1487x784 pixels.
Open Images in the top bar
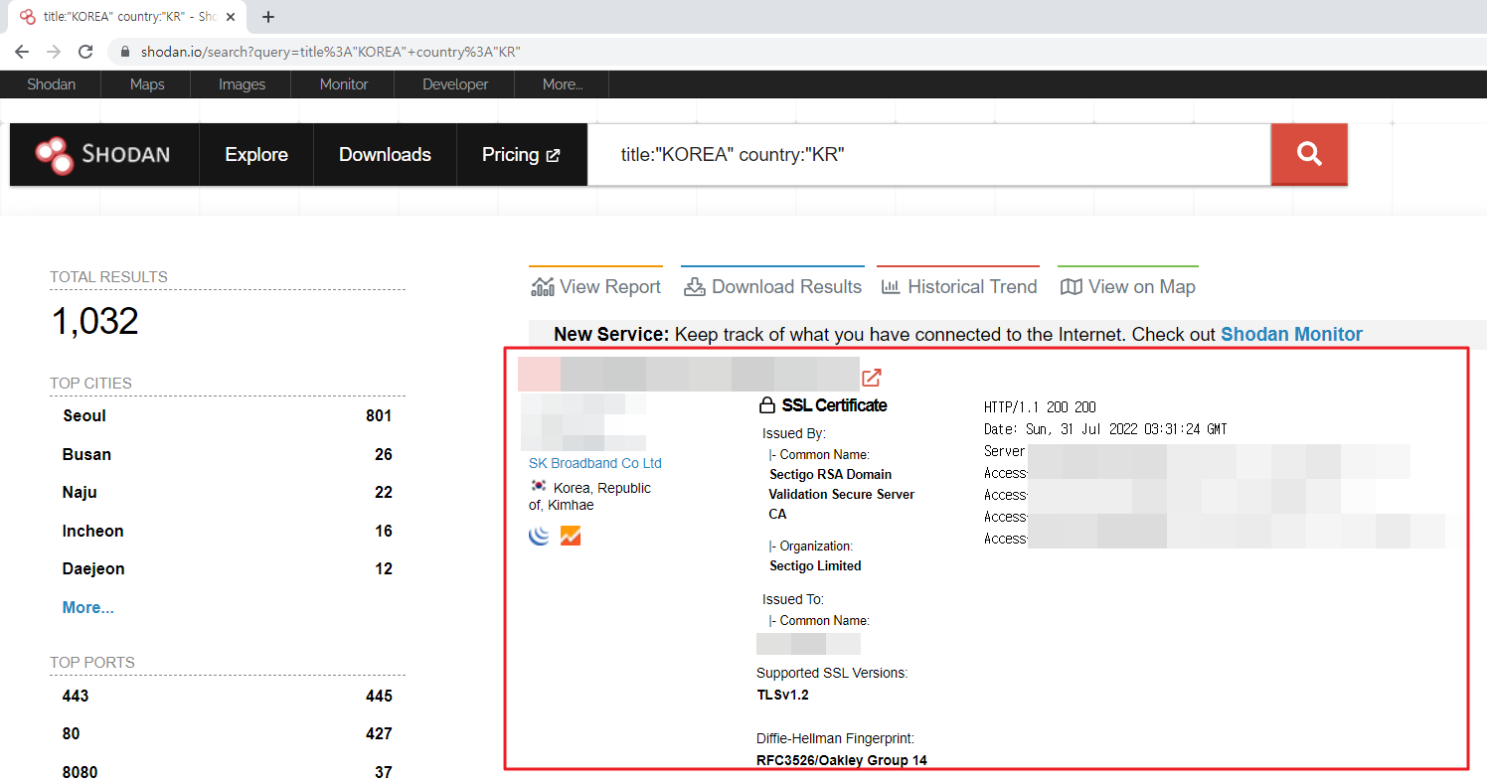[242, 84]
